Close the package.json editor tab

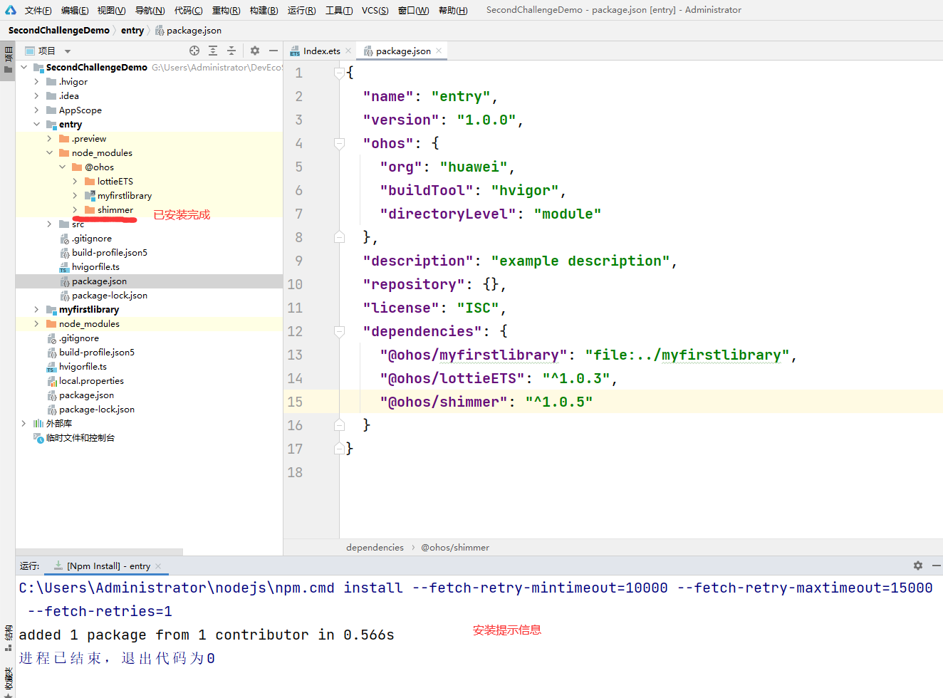point(439,51)
